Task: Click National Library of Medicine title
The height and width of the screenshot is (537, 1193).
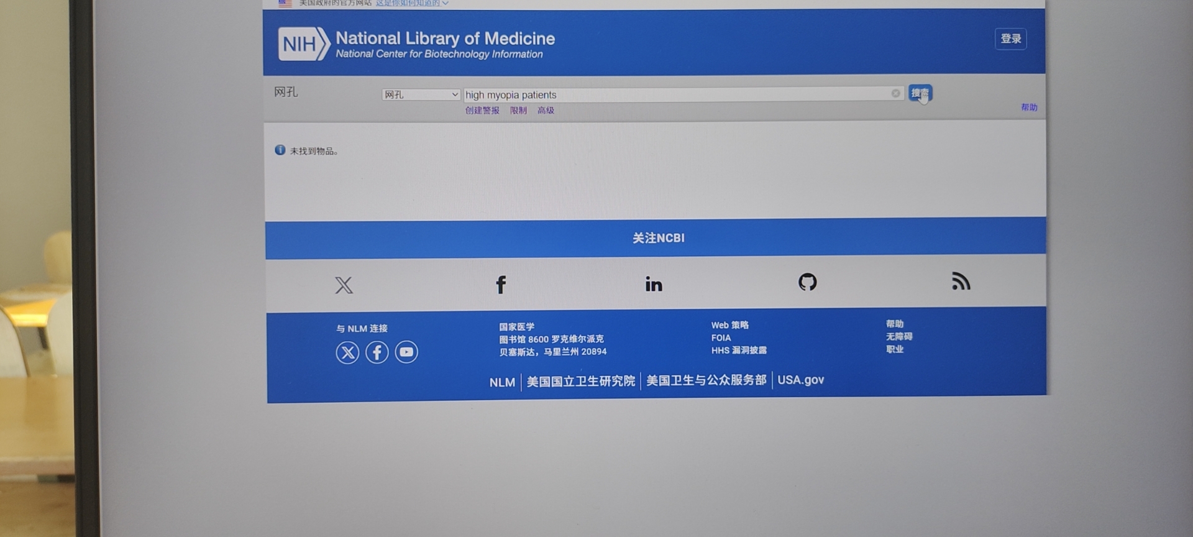Action: 445,39
